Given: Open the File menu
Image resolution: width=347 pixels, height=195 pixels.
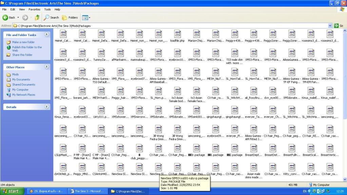Looking at the screenshot, I should (4, 9).
